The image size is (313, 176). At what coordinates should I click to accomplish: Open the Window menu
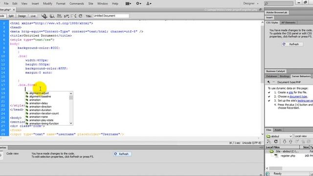(102, 3)
